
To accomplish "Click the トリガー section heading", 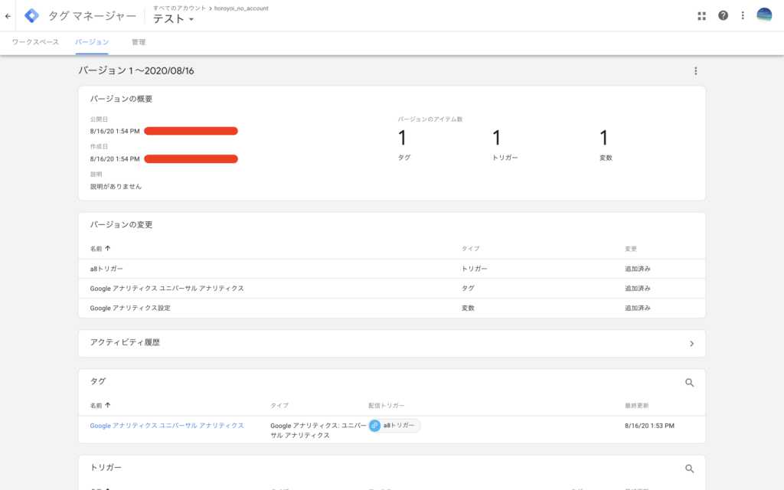I will coord(106,468).
